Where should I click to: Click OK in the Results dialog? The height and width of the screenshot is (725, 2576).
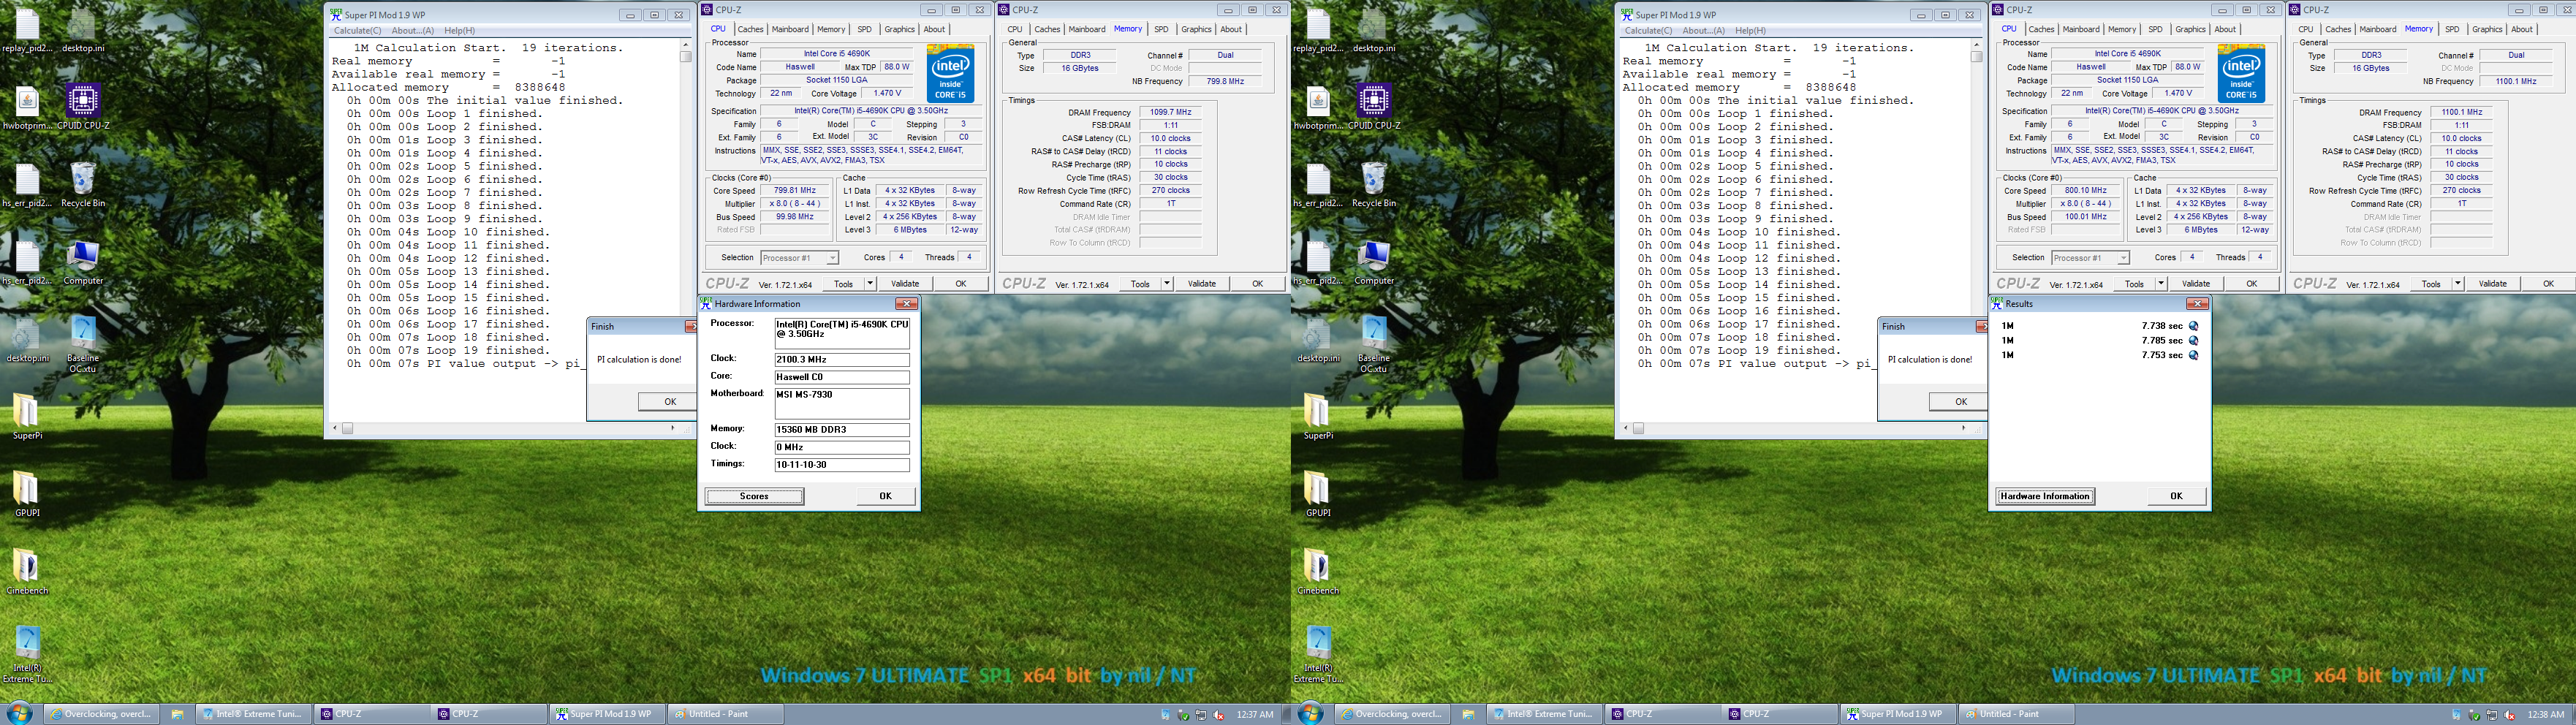(2176, 496)
